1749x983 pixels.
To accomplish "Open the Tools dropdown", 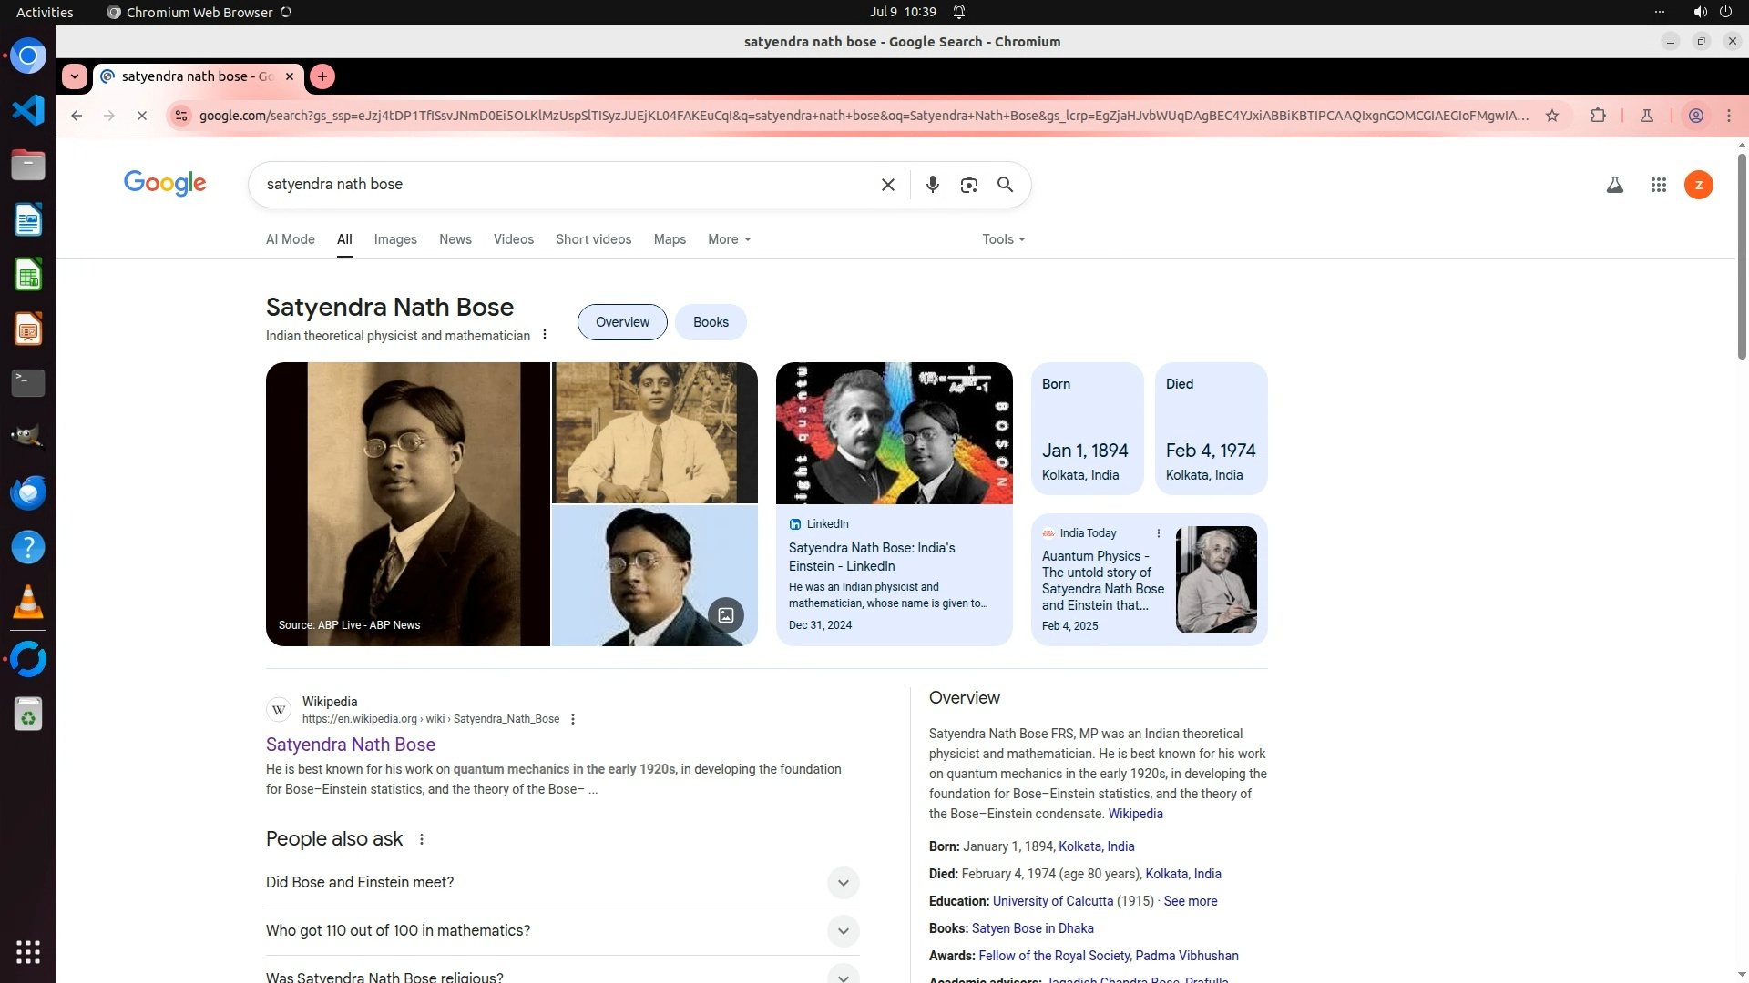I will coord(1003,239).
